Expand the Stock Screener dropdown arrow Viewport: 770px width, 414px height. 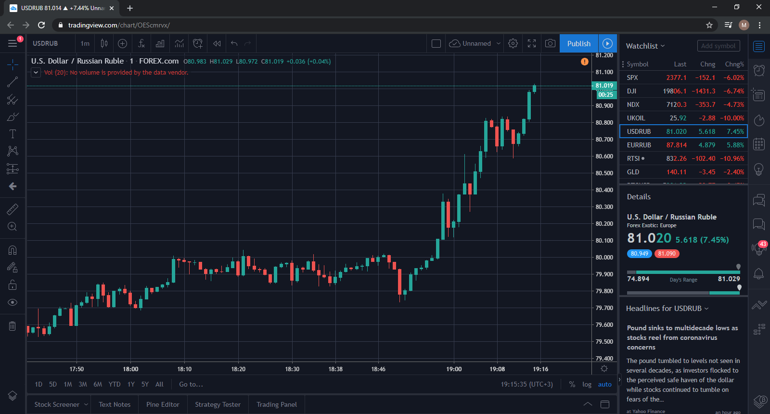tap(86, 404)
